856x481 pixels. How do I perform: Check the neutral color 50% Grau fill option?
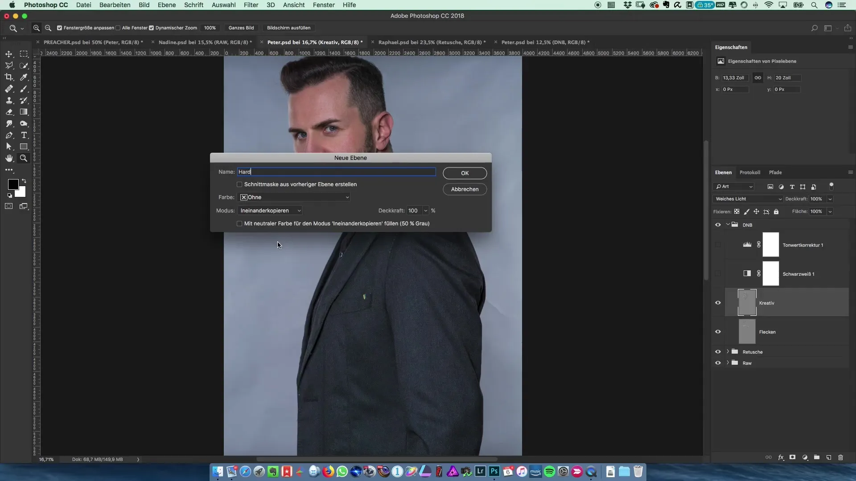[239, 224]
